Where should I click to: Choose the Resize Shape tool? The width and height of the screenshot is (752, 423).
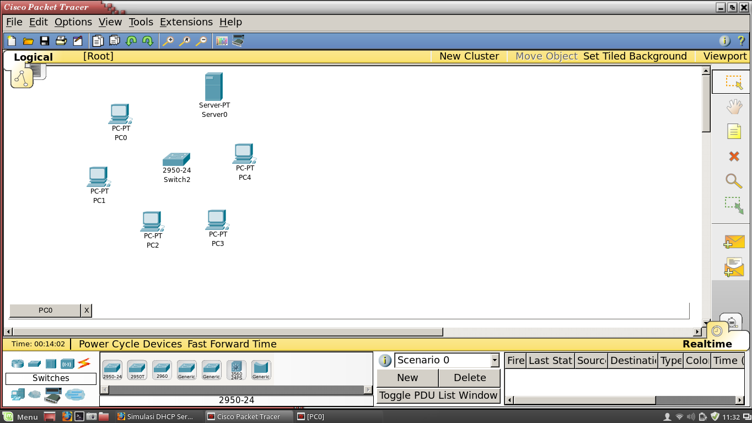coord(734,206)
